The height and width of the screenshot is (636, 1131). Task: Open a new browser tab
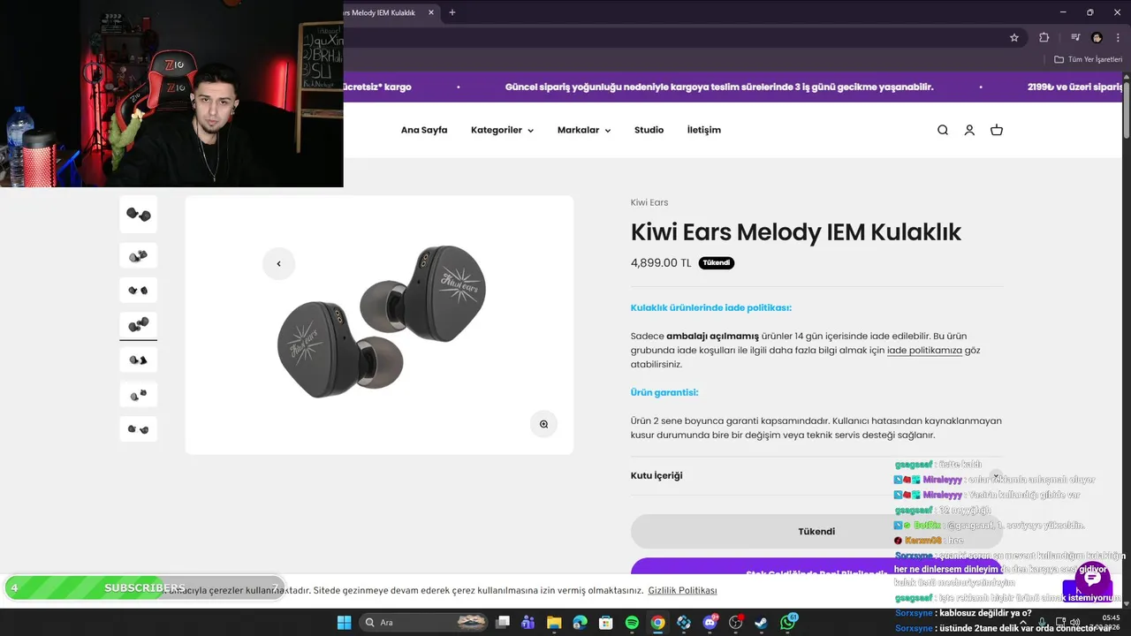[x=452, y=12]
